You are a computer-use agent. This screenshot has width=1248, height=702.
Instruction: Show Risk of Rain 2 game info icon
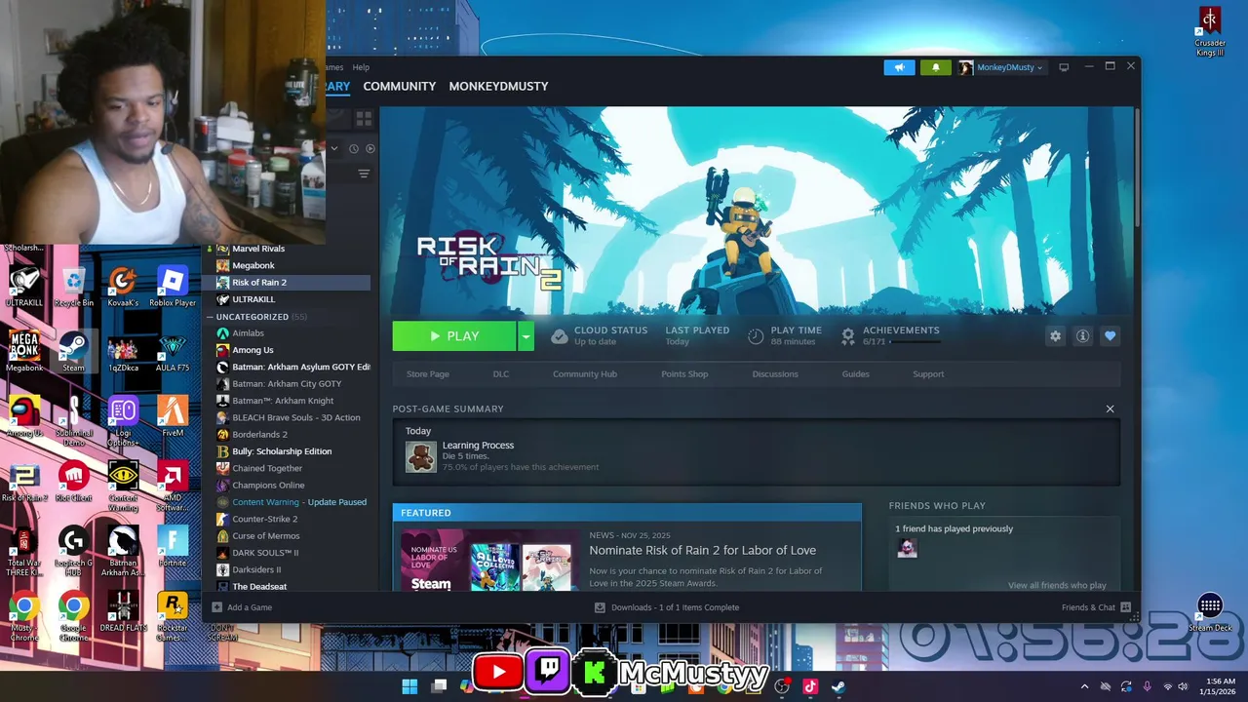click(1082, 336)
